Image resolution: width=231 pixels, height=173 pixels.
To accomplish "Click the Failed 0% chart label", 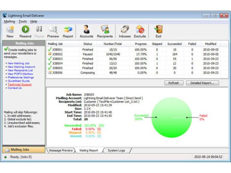I will click(x=203, y=117).
